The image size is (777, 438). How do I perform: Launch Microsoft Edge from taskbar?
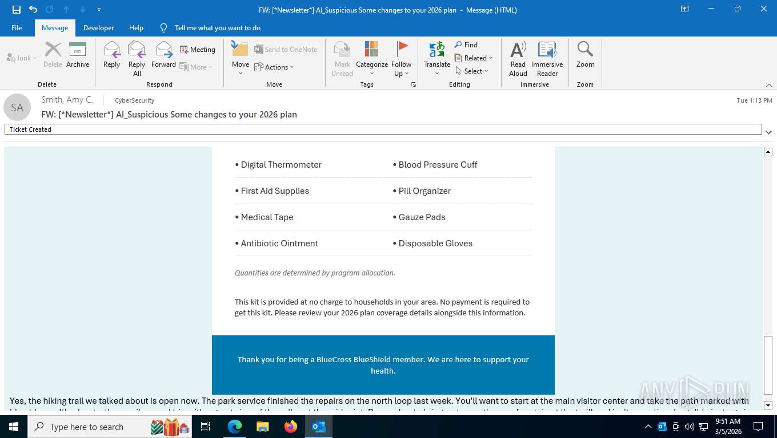(x=235, y=427)
